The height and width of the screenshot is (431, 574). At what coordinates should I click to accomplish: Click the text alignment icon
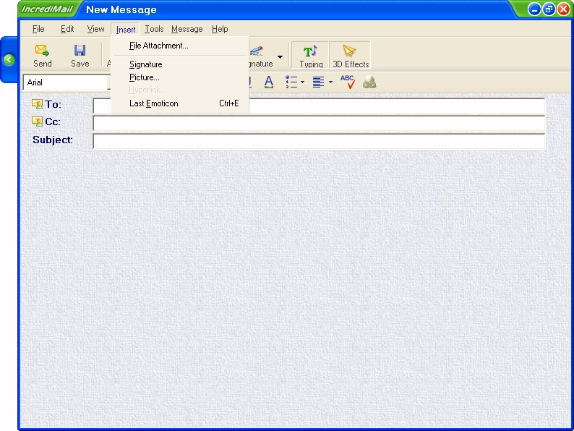318,82
